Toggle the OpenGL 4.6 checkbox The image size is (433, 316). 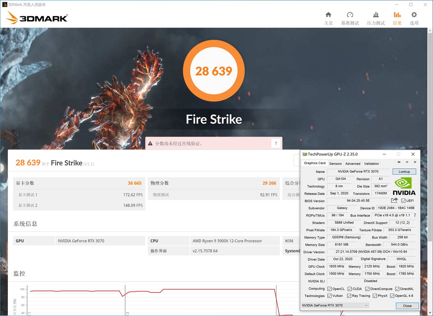392,296
